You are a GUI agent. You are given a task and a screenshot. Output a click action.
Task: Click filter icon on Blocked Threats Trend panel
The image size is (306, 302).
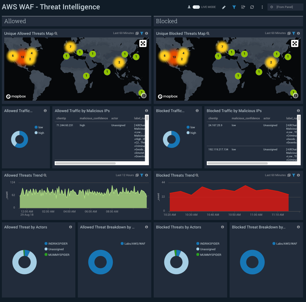(294, 175)
